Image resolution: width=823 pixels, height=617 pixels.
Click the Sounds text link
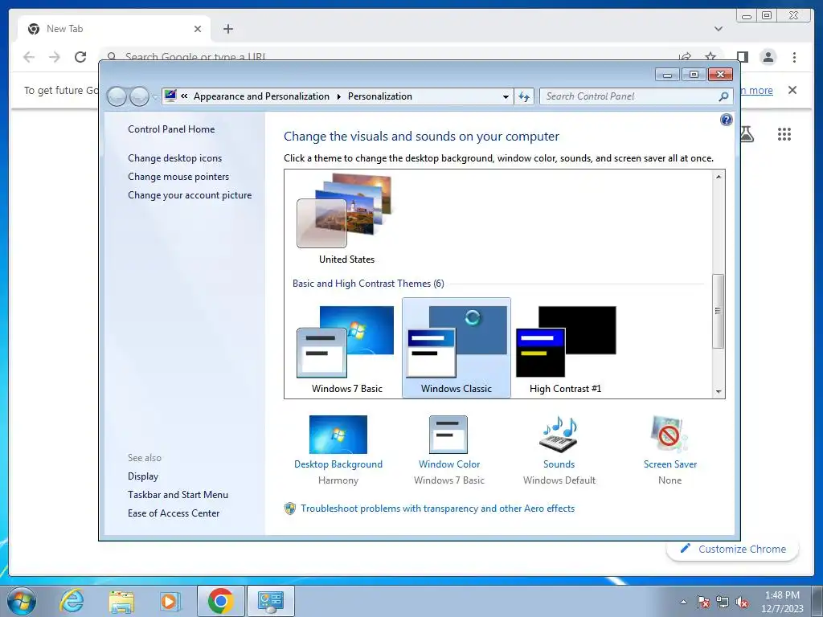[559, 464]
